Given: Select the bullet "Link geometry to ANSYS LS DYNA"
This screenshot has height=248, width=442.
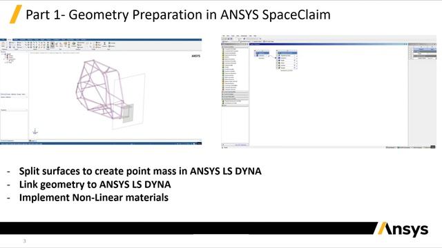Looking at the screenshot, I should click(x=95, y=185).
